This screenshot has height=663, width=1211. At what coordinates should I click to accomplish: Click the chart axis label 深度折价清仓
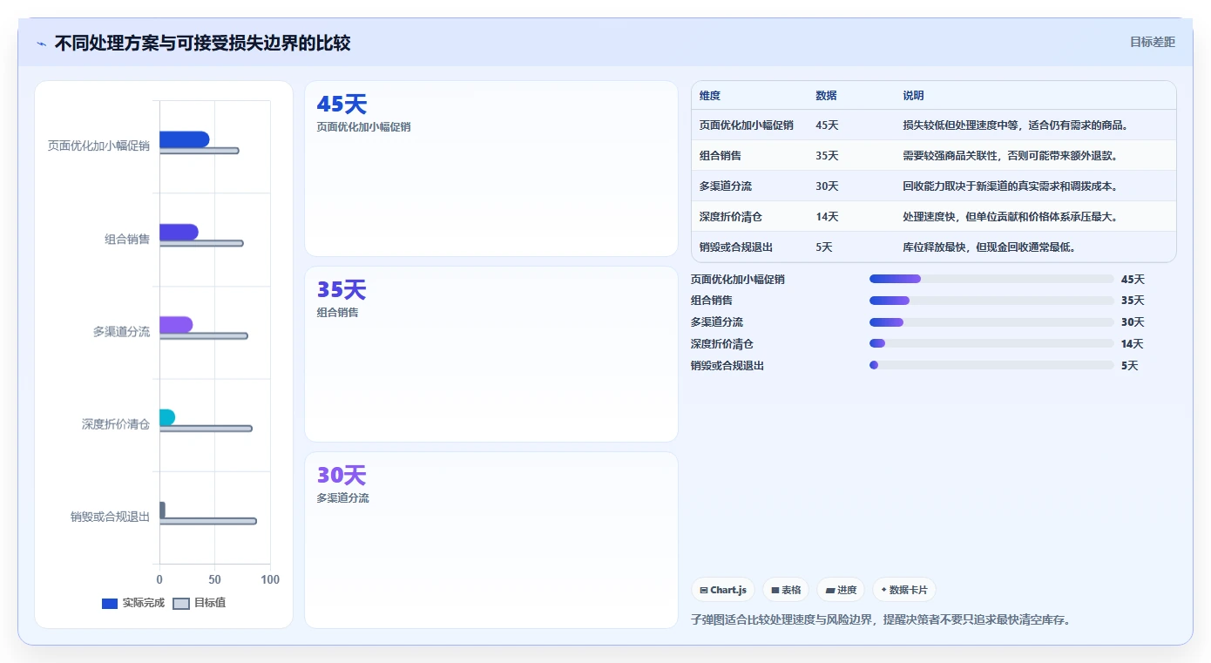point(116,424)
